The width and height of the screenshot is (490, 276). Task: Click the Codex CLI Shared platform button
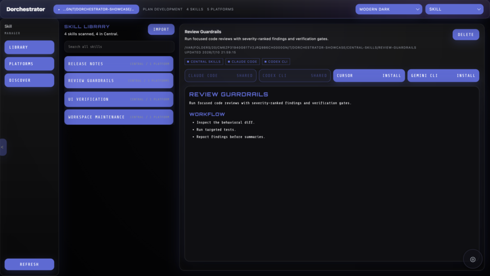[x=295, y=76]
